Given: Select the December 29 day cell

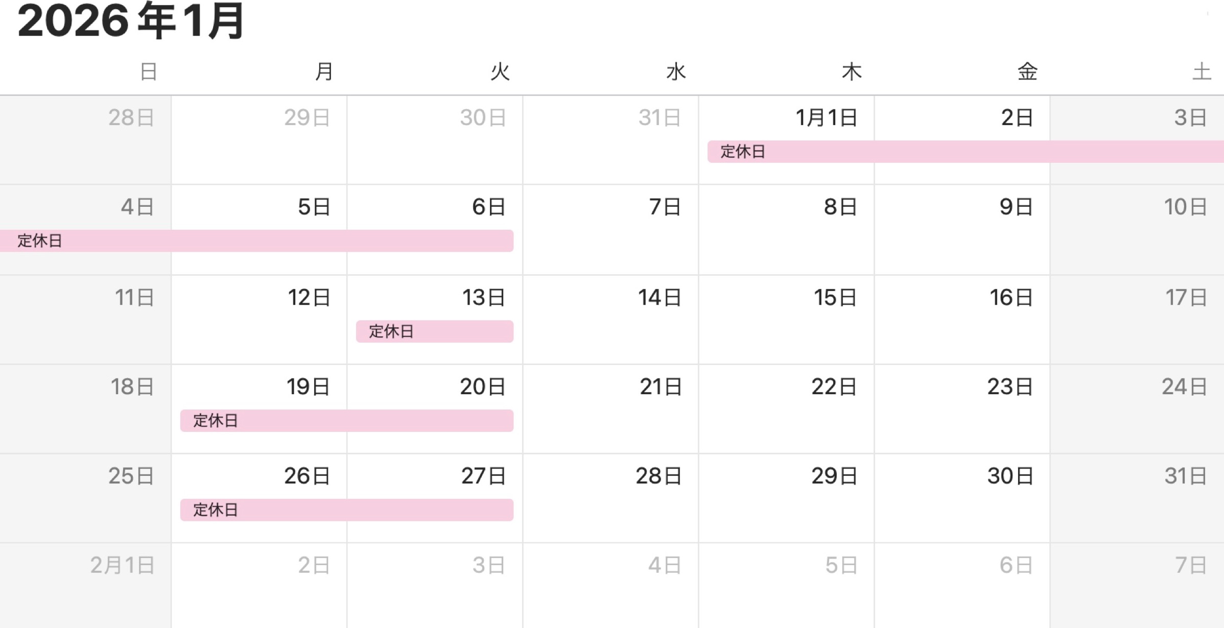Looking at the screenshot, I should (x=259, y=148).
